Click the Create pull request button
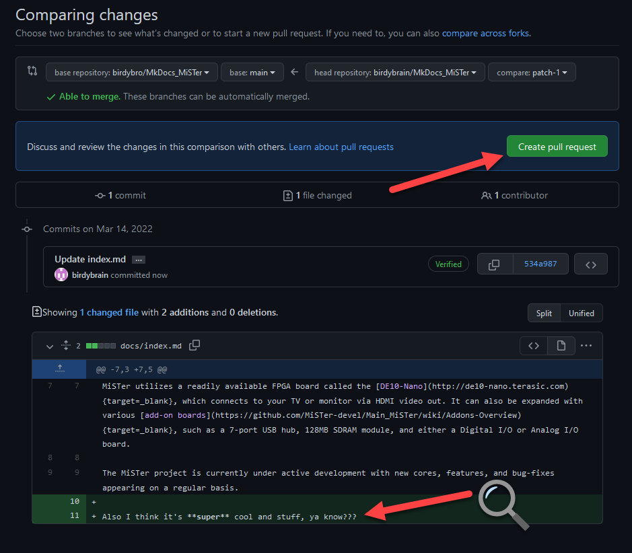This screenshot has height=553, width=632. click(557, 147)
